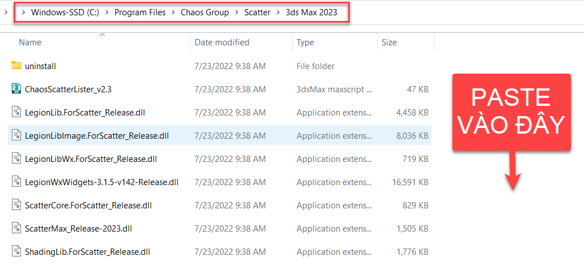Click the 1,505 KB size value

click(x=413, y=229)
